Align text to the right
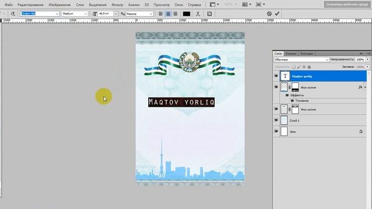Image resolution: width=372 pixels, height=209 pixels. [x=176, y=14]
